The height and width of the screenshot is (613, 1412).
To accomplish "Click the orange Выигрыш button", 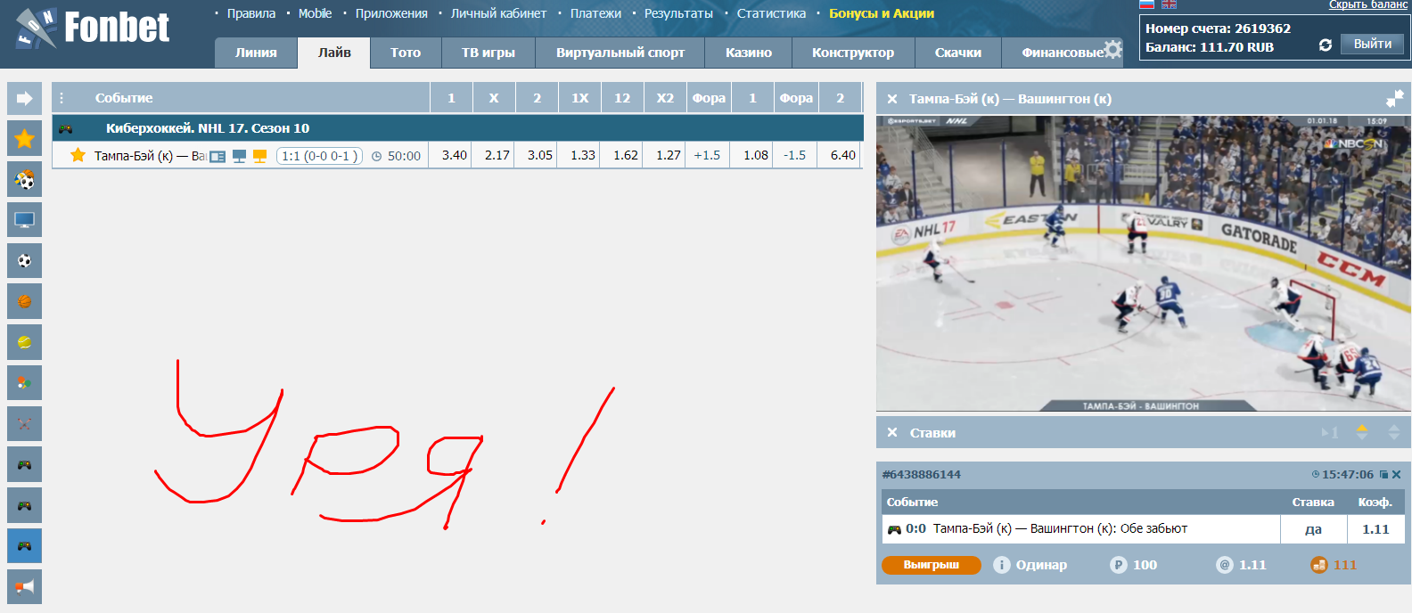I will tap(932, 565).
